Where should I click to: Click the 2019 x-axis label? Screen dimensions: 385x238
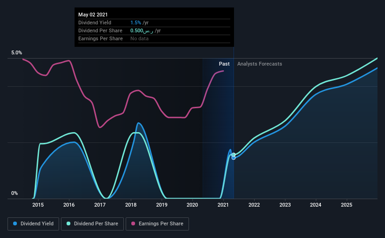tap(162, 205)
